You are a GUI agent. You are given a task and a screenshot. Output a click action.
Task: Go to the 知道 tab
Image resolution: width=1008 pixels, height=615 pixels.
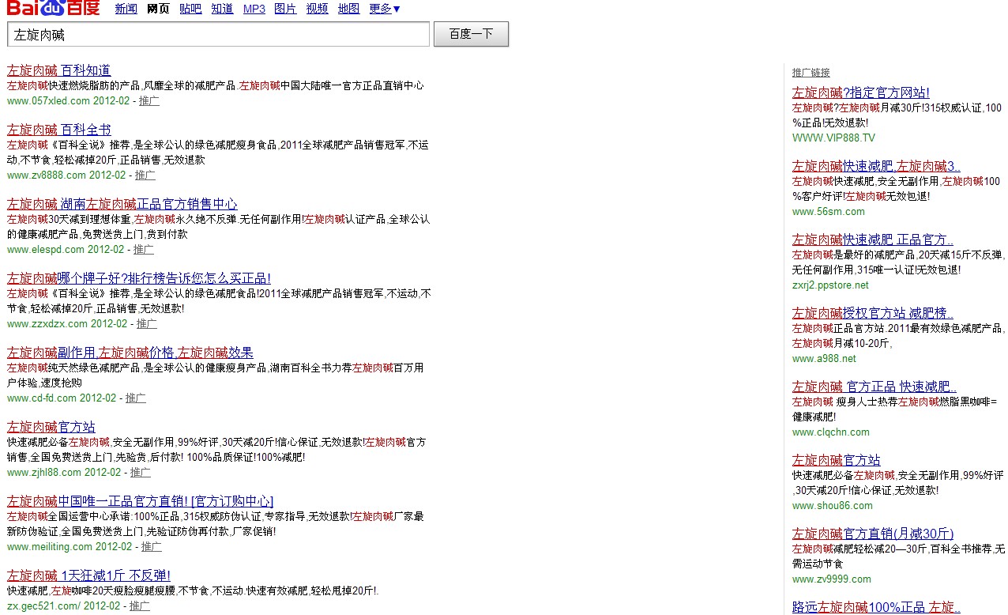click(222, 9)
